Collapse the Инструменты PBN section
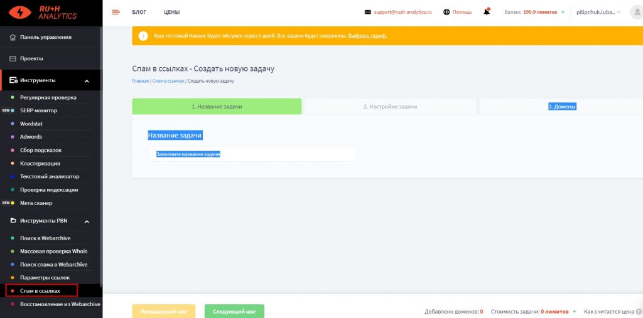643x318 pixels. (x=87, y=221)
